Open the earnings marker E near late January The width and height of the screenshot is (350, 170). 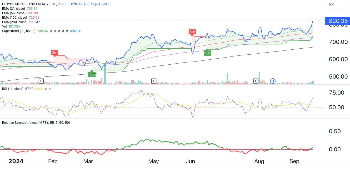[x=41, y=81]
